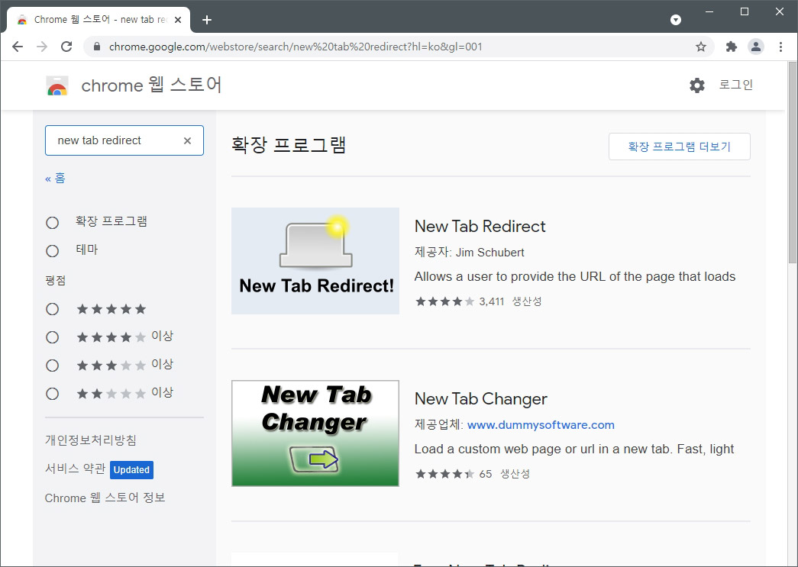Click the 제공자: Jim Schubert text
The width and height of the screenshot is (798, 567).
tap(469, 253)
